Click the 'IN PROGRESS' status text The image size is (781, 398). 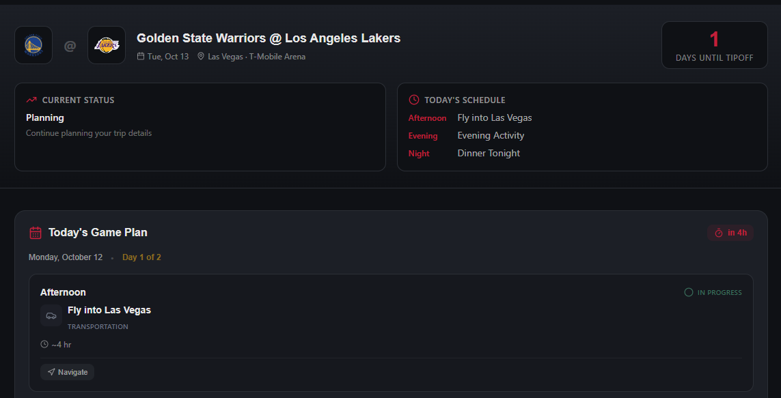click(720, 293)
